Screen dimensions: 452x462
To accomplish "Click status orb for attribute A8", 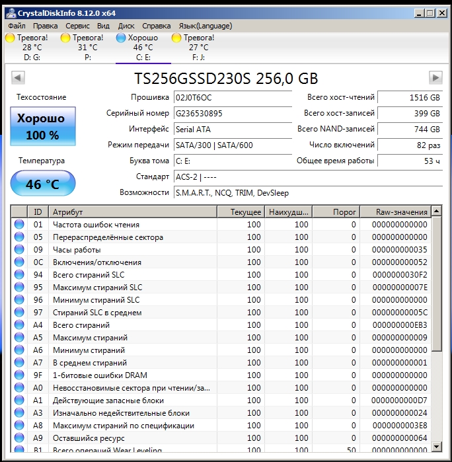I will (x=19, y=425).
